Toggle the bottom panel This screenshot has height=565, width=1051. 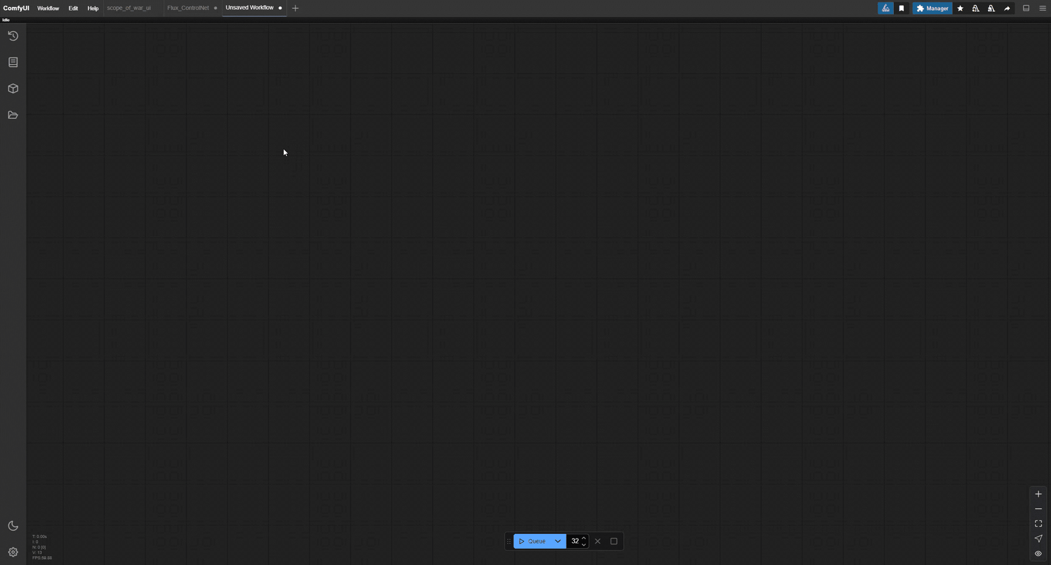pos(1026,8)
